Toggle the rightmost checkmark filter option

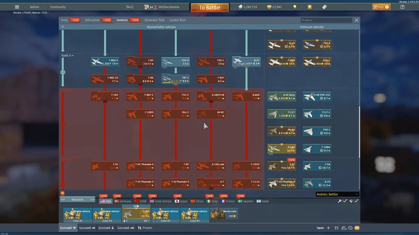point(357,201)
